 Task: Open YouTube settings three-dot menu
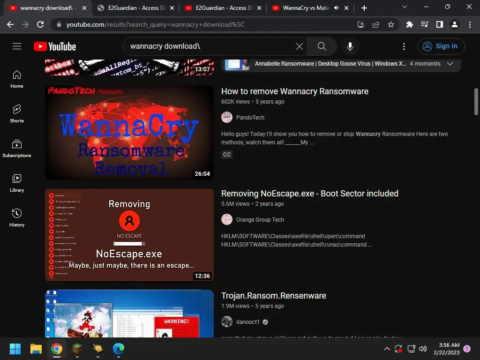click(404, 46)
